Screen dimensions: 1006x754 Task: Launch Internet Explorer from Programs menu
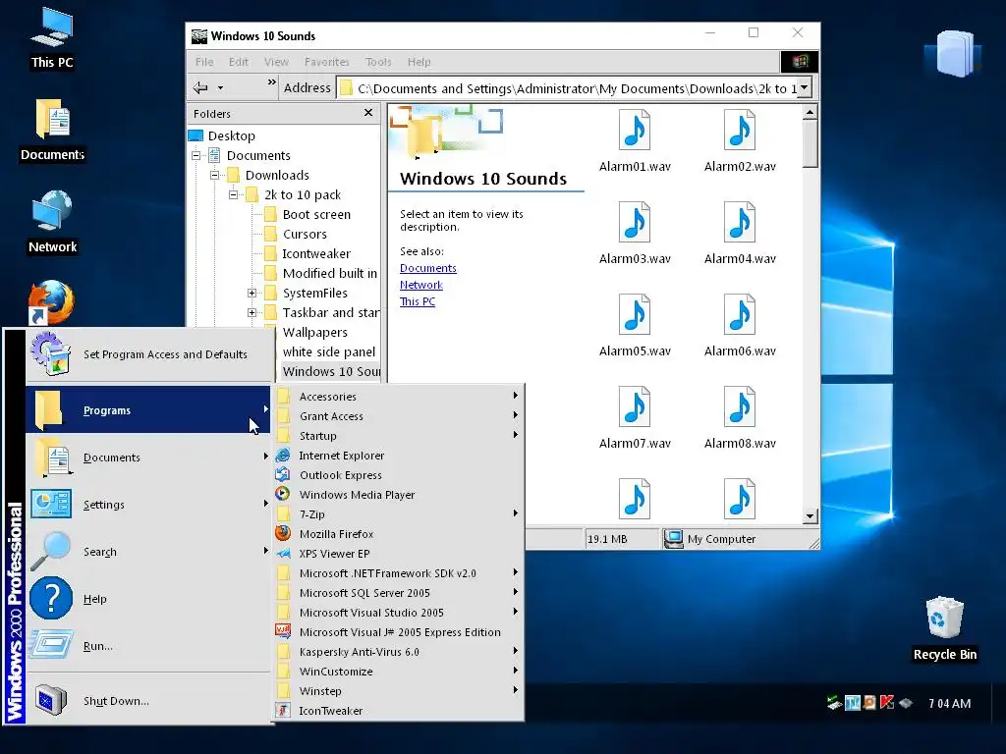[x=399, y=456]
